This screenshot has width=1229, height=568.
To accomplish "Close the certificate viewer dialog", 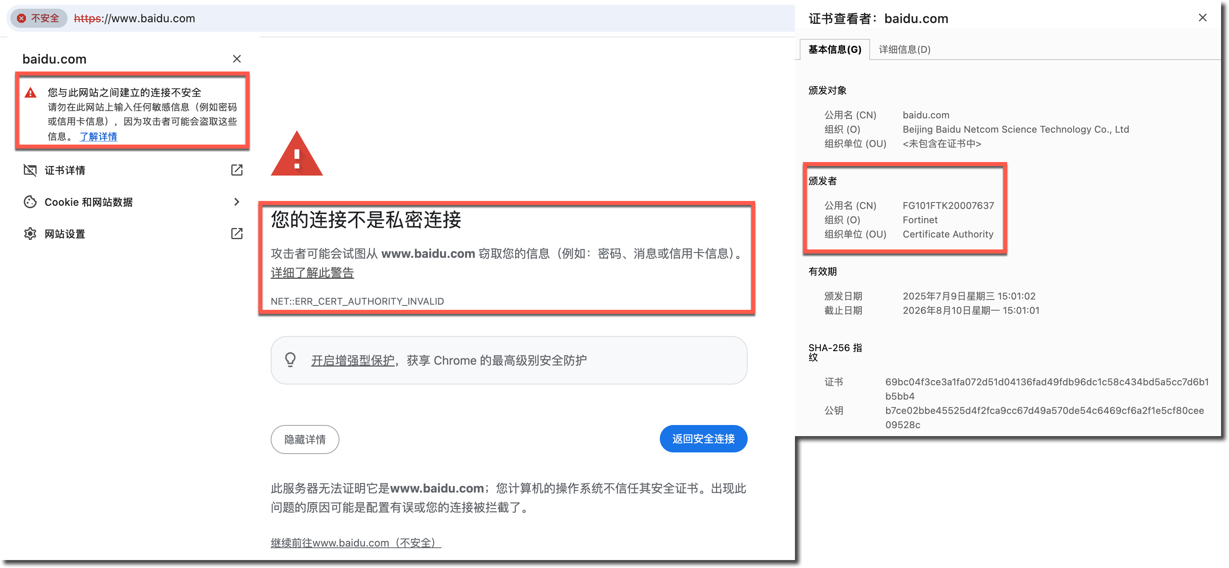I will (1202, 17).
